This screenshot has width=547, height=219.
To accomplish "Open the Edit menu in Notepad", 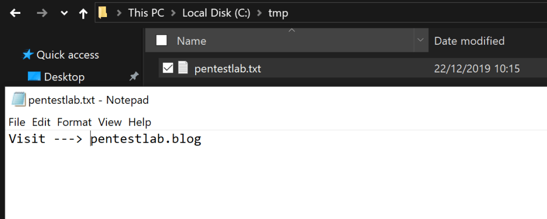I will [41, 122].
